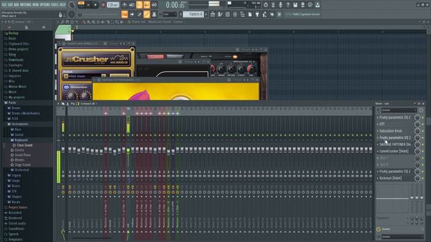Viewport: 431px width, 242px height.
Task: Click the Stop transport button
Action: click(x=96, y=5)
